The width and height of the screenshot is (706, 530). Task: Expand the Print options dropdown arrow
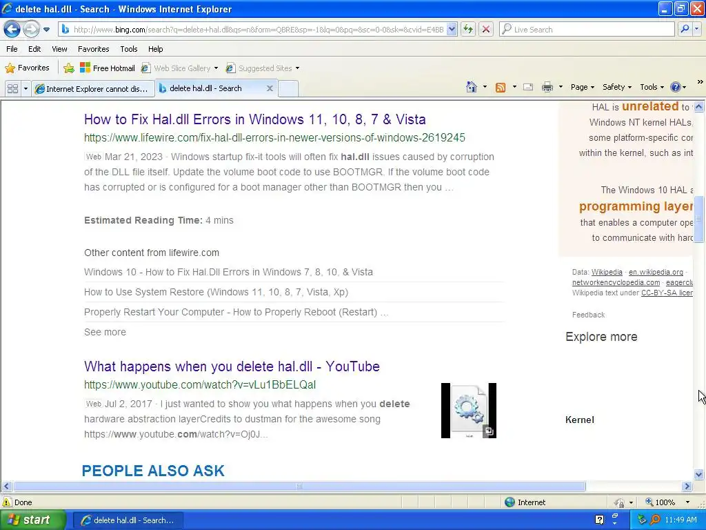(x=561, y=87)
